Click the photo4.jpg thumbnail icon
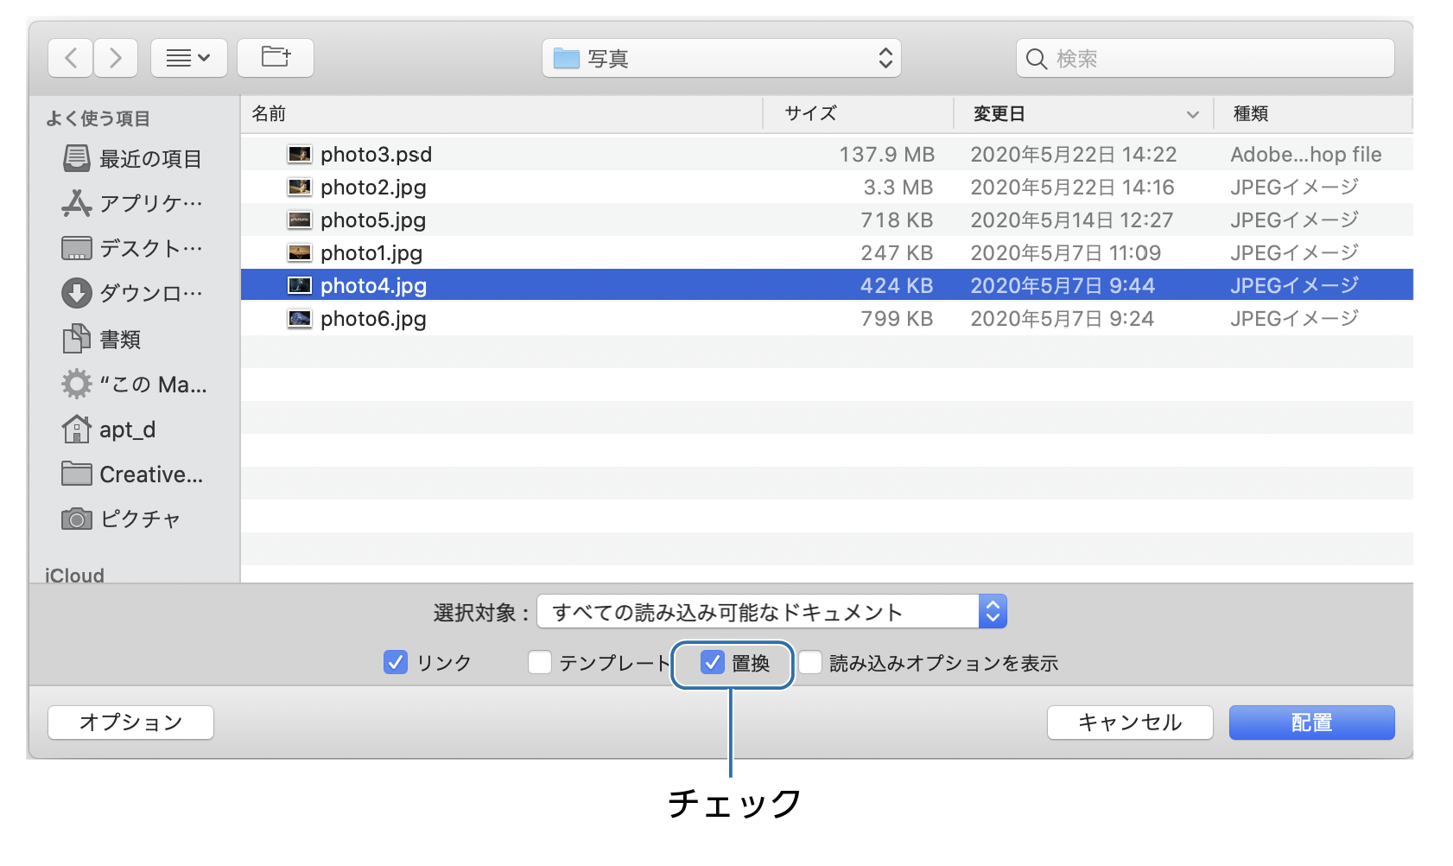Screen dimensions: 1453x866 point(300,285)
